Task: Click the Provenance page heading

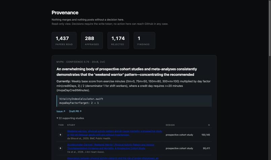Action: pyautogui.click(x=65, y=13)
